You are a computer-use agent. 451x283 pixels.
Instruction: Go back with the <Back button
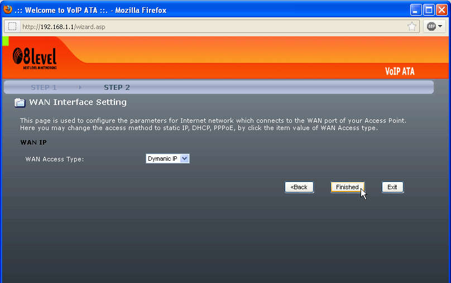tap(299, 187)
